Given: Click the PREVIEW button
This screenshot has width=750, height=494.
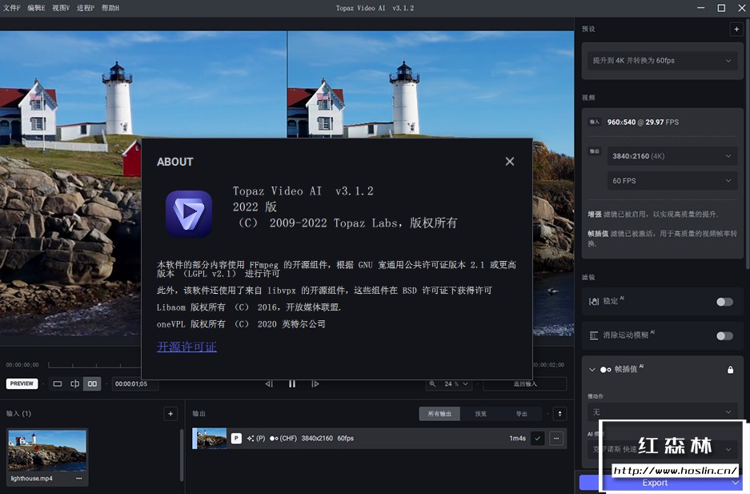Looking at the screenshot, I should (x=22, y=384).
